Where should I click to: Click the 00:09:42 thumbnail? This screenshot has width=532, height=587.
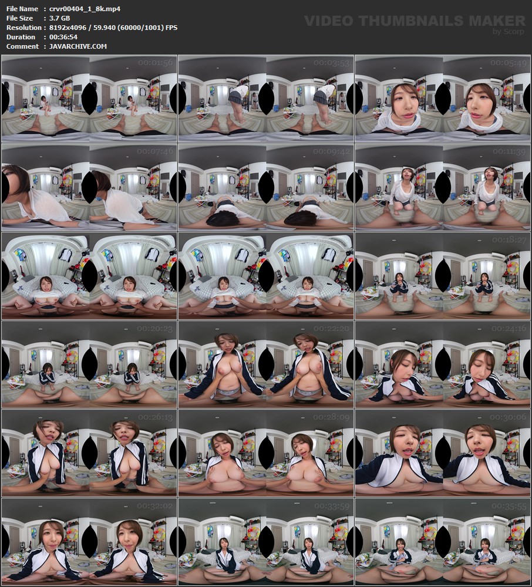click(266, 187)
